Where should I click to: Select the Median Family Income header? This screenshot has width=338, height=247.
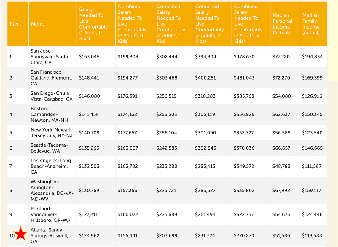[x=311, y=24]
